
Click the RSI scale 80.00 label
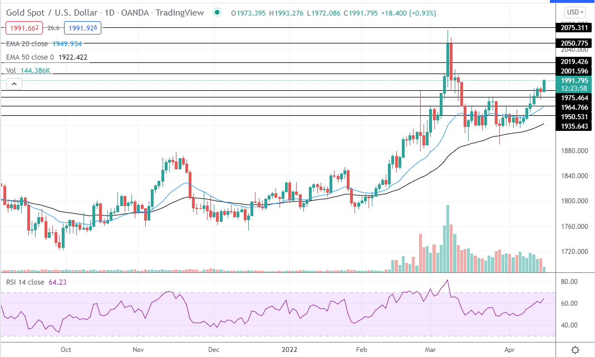point(569,282)
